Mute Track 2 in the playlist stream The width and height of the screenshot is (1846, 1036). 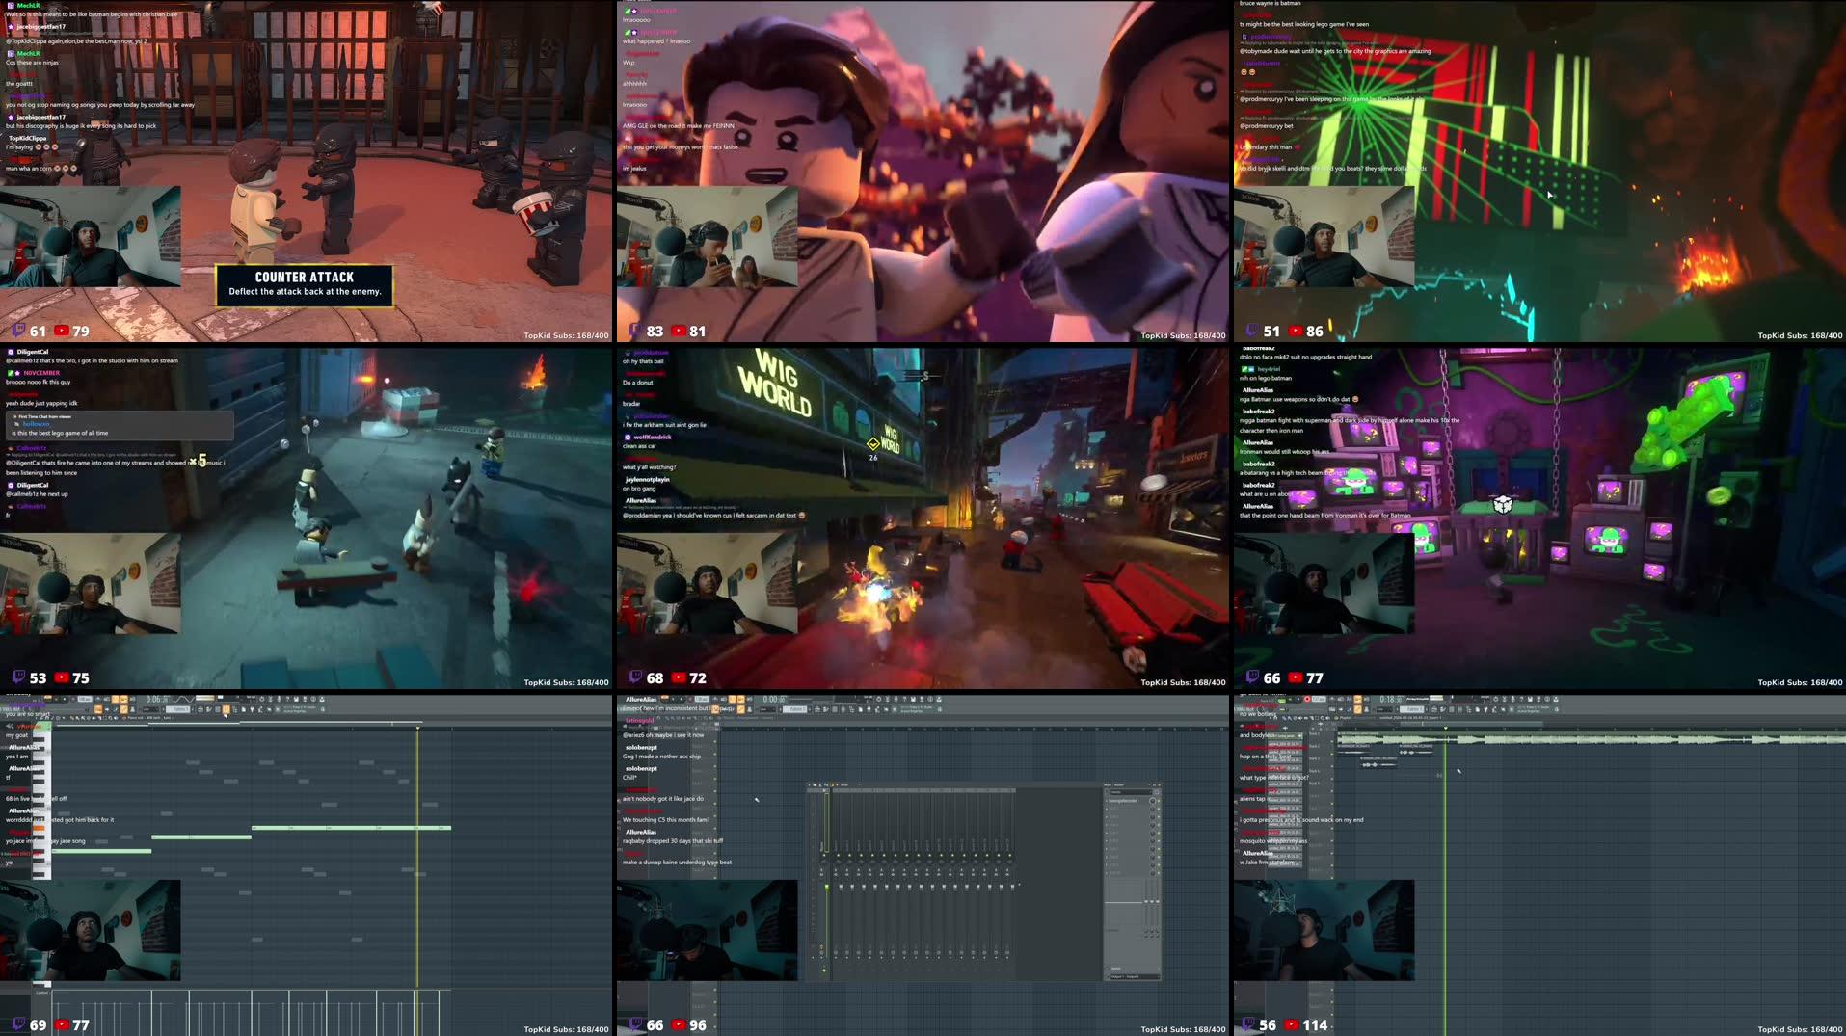1332,754
